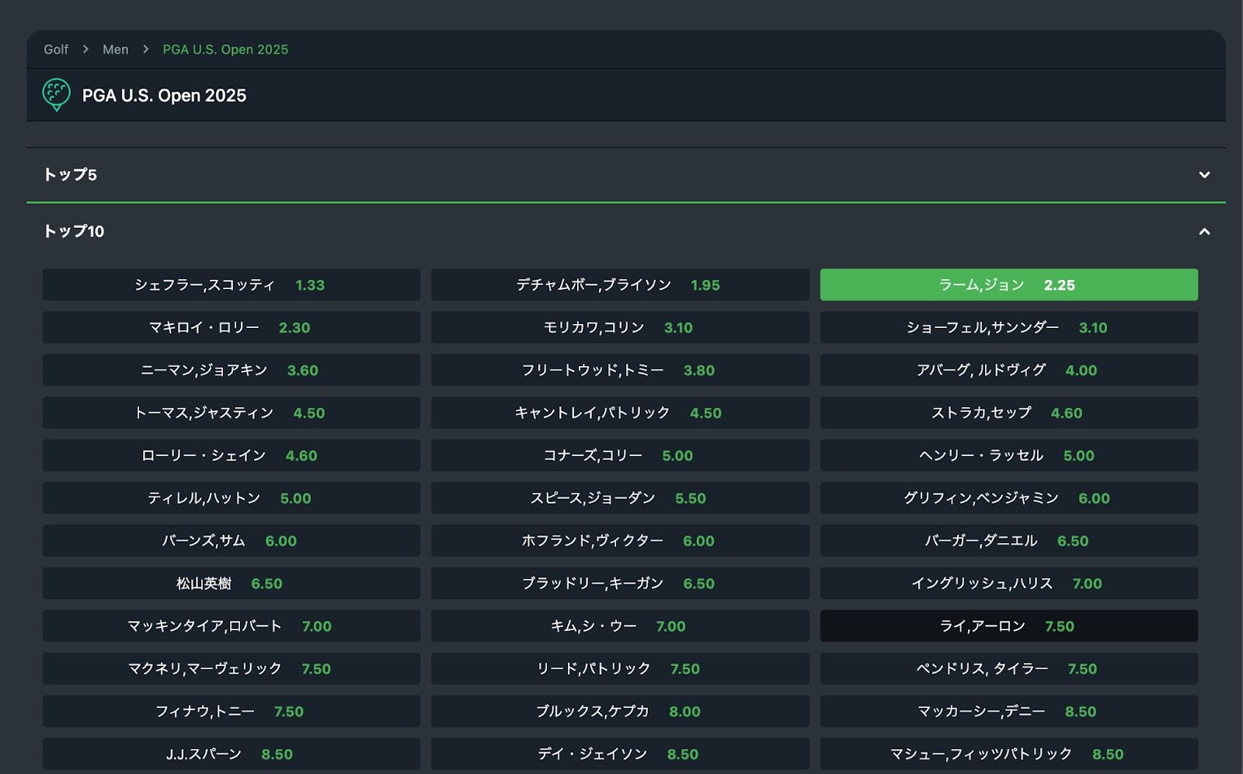Select ペンドリス, タイラー odds 7.50
1243x774 pixels.
pos(1009,669)
